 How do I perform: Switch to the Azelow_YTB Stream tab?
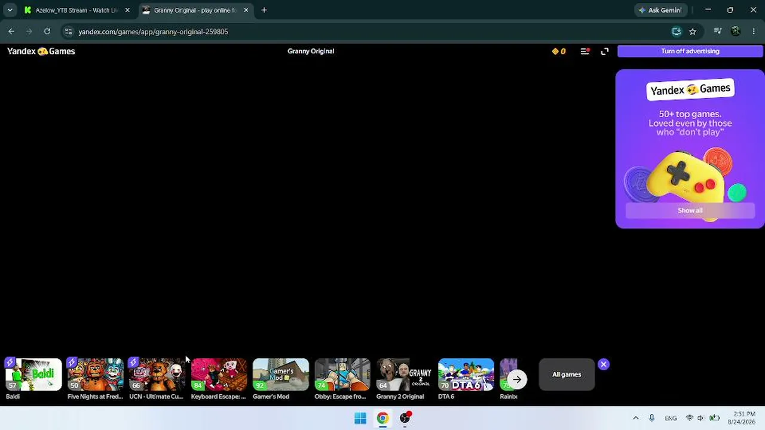pos(77,10)
